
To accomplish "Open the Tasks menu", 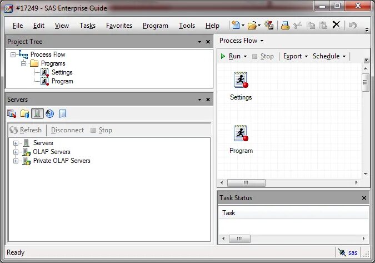I will pyautogui.click(x=88, y=26).
